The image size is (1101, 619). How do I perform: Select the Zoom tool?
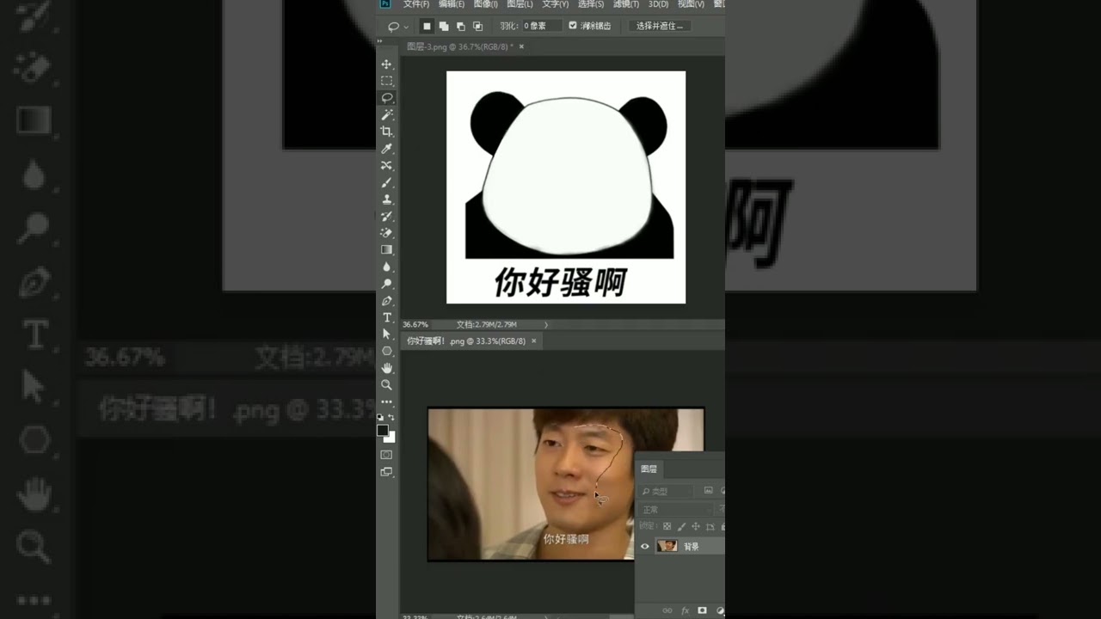point(387,384)
